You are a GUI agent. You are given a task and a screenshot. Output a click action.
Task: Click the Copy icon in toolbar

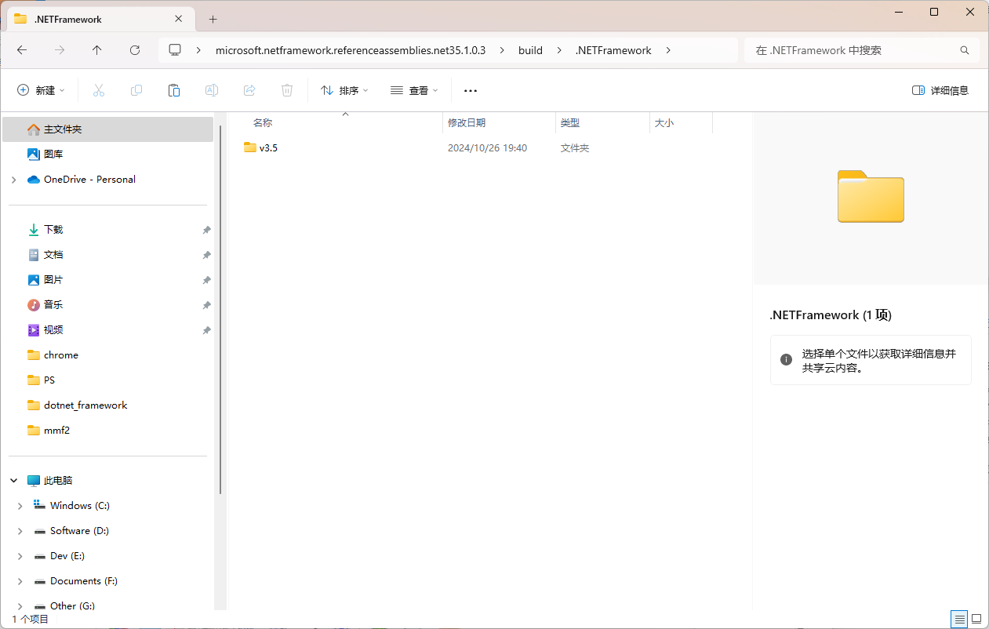[x=136, y=90]
